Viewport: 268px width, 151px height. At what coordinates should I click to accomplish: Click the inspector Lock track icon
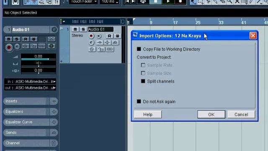(33, 46)
